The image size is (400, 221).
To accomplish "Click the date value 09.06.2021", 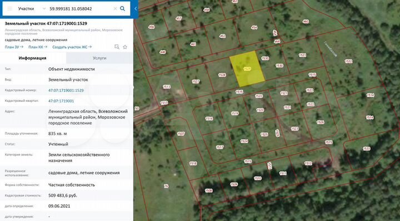I will click(59, 206).
